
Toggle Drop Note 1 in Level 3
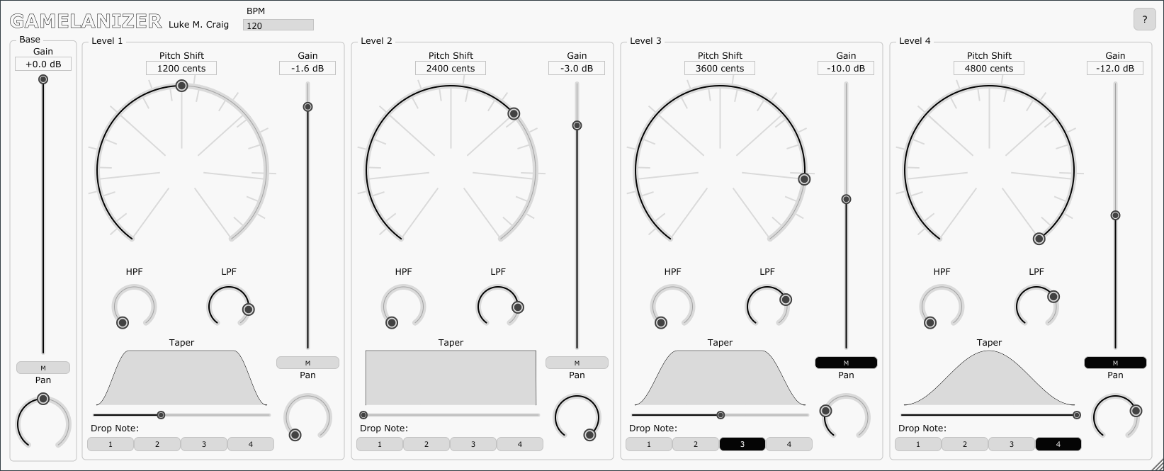[649, 444]
